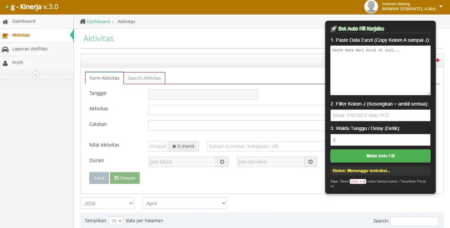
Task: Open the Jam Berakhir clock picker
Action: click(311, 162)
